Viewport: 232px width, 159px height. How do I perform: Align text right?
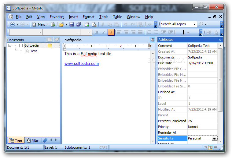(133, 32)
